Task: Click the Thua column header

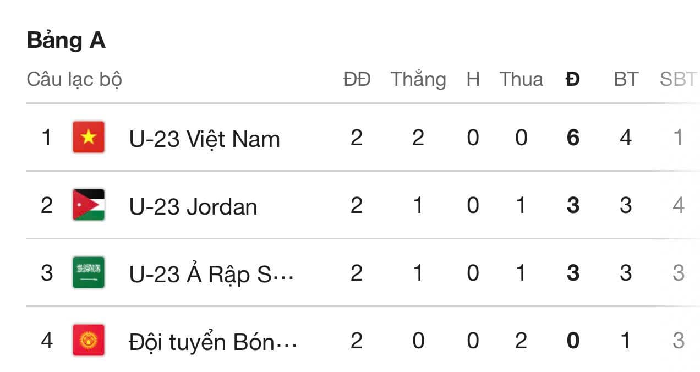Action: click(521, 80)
